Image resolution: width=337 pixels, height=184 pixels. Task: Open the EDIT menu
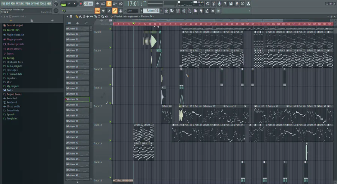[8, 3]
